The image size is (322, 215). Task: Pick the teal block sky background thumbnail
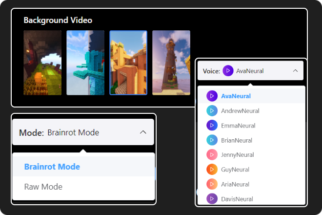click(x=85, y=63)
